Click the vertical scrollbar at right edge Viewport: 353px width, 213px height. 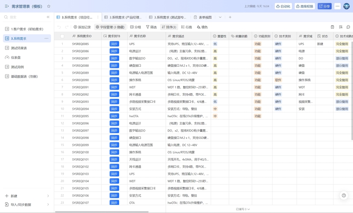point(352,90)
